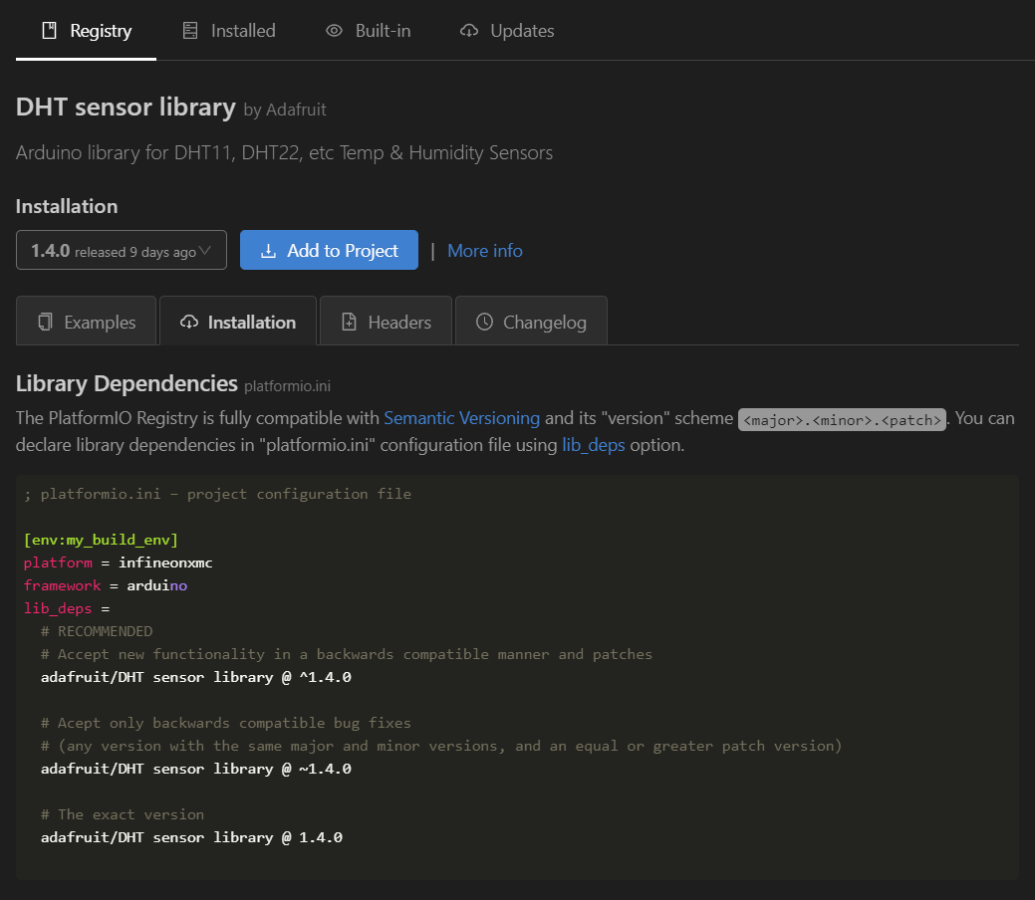Click 'adafruit/DHT sensor library @ ~1.4.0' line
1035x900 pixels.
tap(196, 769)
